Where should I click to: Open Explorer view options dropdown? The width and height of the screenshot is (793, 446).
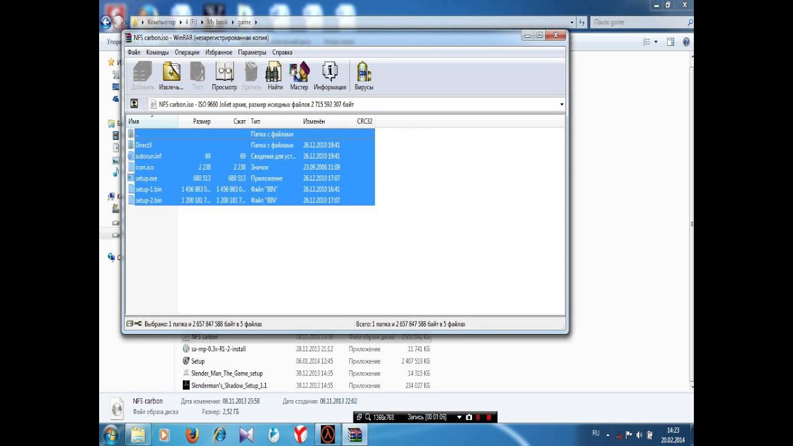coord(655,42)
